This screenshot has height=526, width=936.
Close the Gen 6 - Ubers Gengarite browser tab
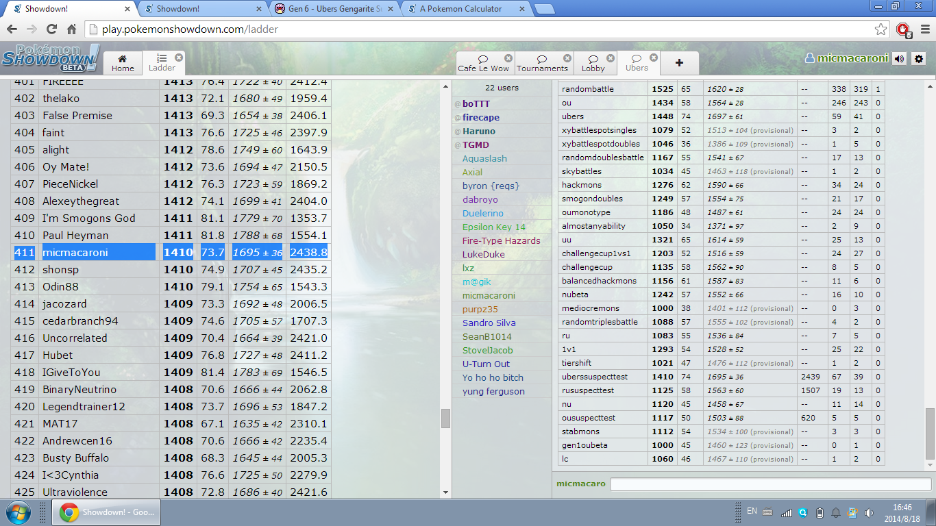click(x=391, y=9)
